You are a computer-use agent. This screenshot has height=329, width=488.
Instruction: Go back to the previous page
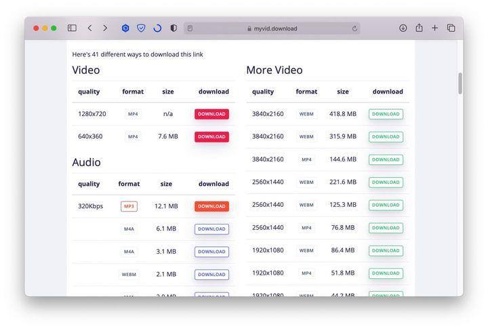(89, 28)
